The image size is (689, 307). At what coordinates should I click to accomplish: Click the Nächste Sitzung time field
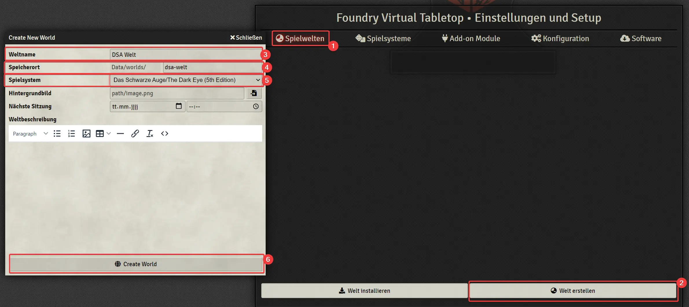pos(224,106)
